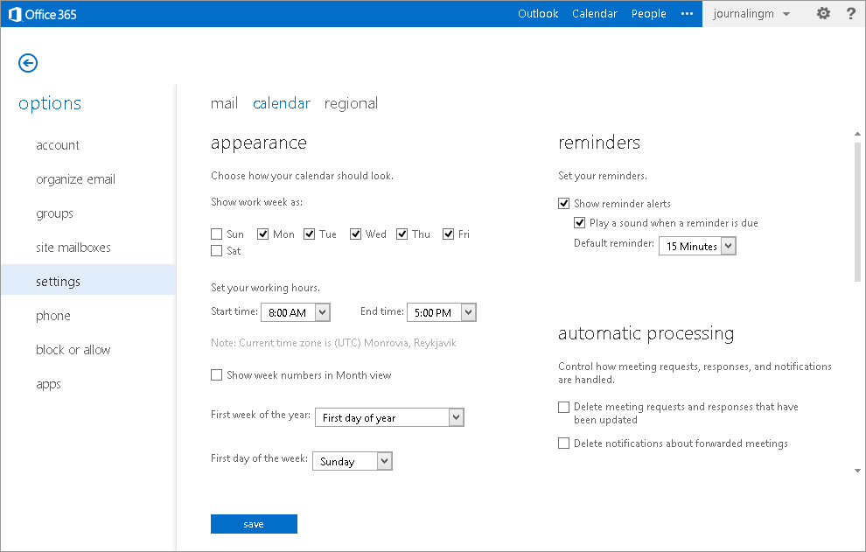This screenshot has width=866, height=552.
Task: Switch to the regional tab
Action: 351,103
